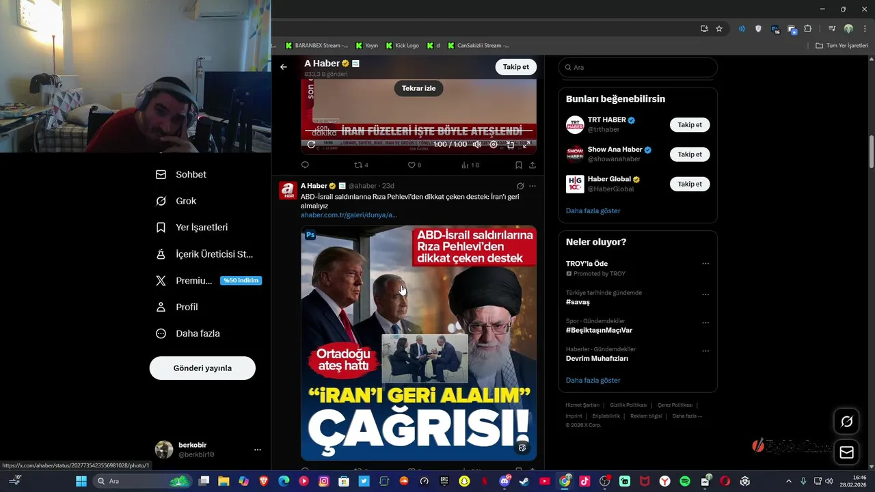
Task: Open Discord from the taskbar
Action: point(504,481)
